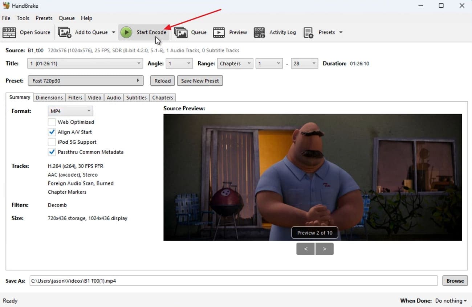Open the Activity Log icon
Screen dimensions: 472x307
(x=259, y=32)
